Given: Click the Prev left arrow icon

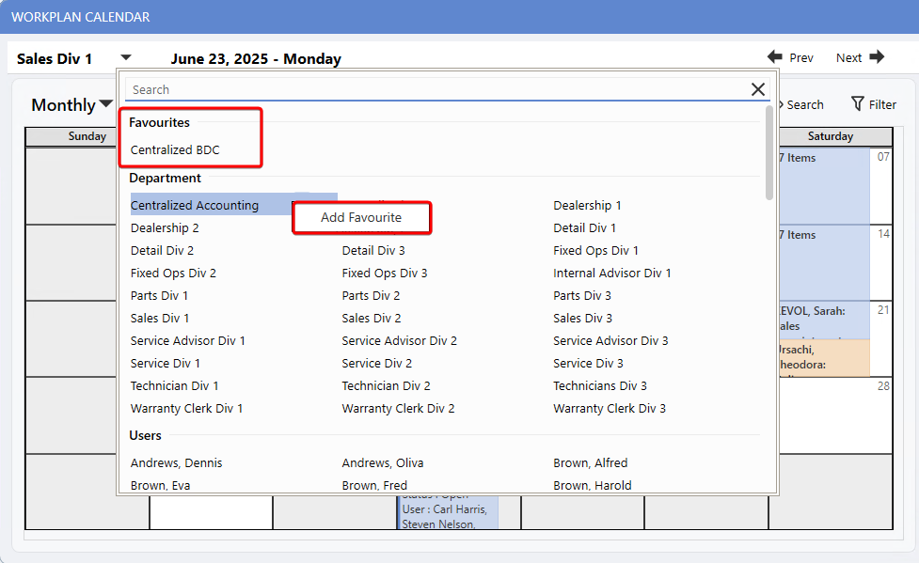Looking at the screenshot, I should [775, 57].
